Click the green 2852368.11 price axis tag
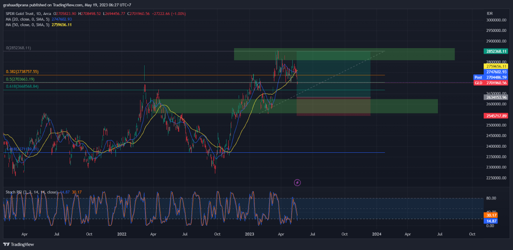Screen dimensions: 513x250 496,51
